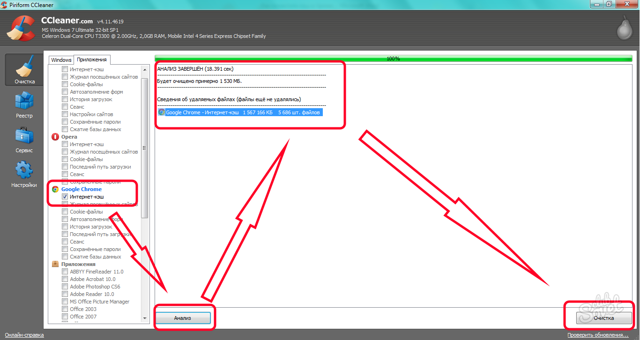Tick Google Chrome Cookie-файлы checkbox

tap(65, 212)
